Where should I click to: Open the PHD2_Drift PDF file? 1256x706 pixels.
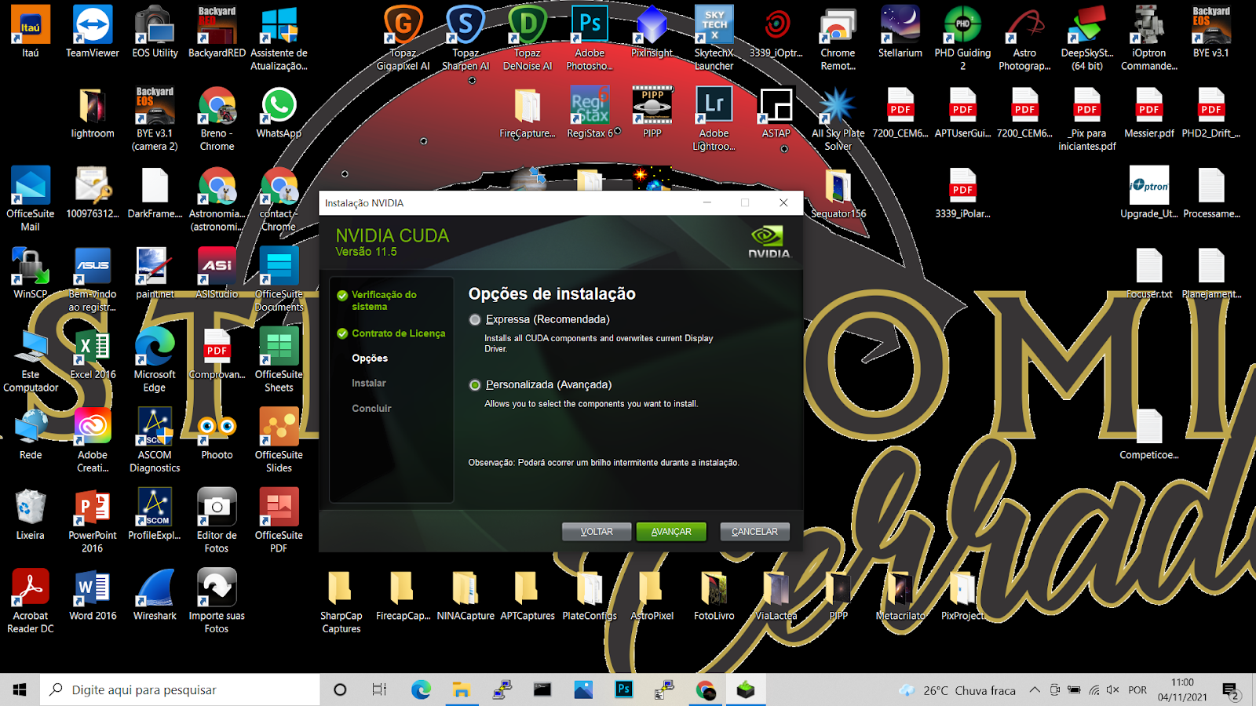point(1211,113)
